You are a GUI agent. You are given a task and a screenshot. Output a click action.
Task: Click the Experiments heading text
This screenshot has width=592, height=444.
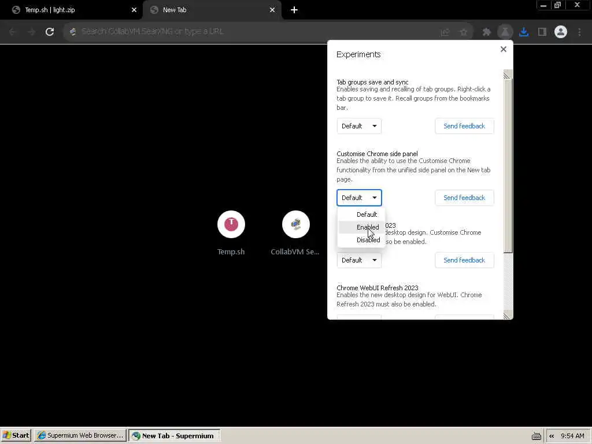click(x=358, y=54)
